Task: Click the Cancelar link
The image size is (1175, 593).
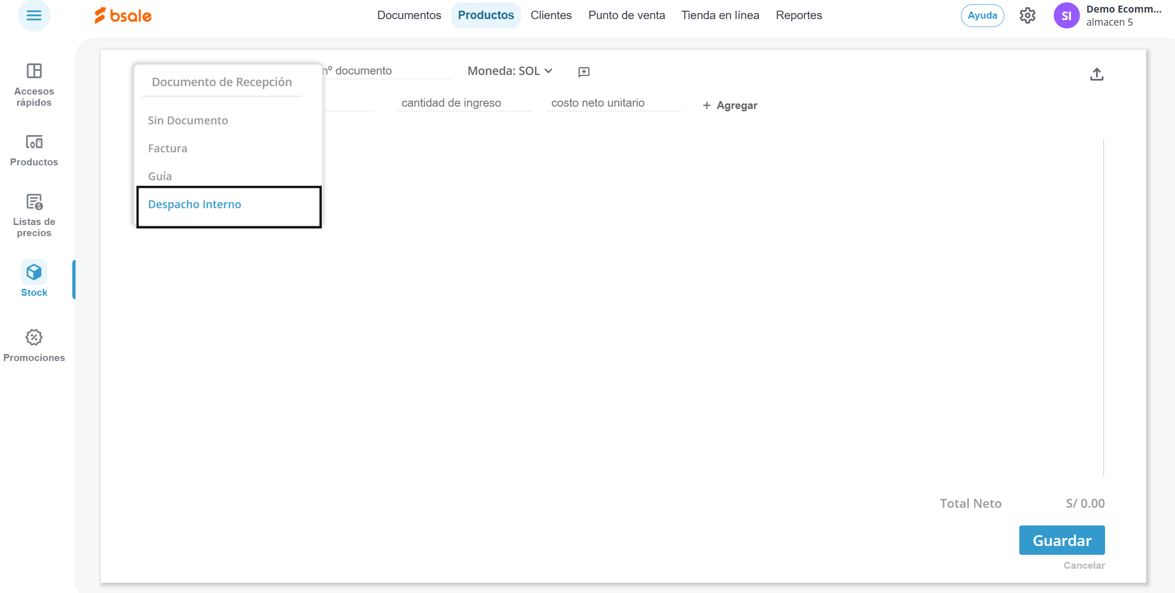Action: pyautogui.click(x=1084, y=566)
